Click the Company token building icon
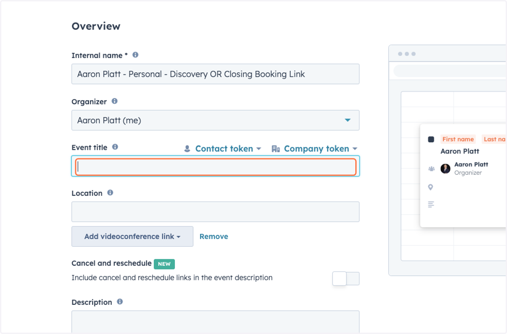 tap(276, 149)
